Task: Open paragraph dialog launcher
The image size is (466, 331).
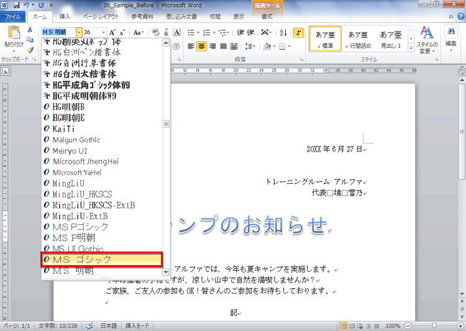Action: pos(301,60)
